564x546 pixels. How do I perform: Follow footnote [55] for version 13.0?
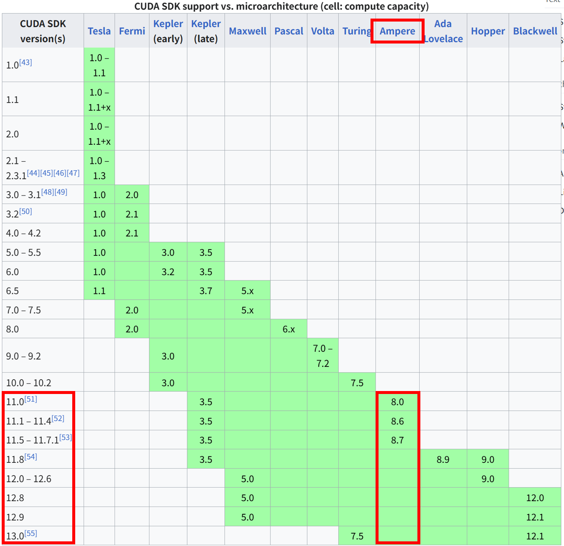30,533
